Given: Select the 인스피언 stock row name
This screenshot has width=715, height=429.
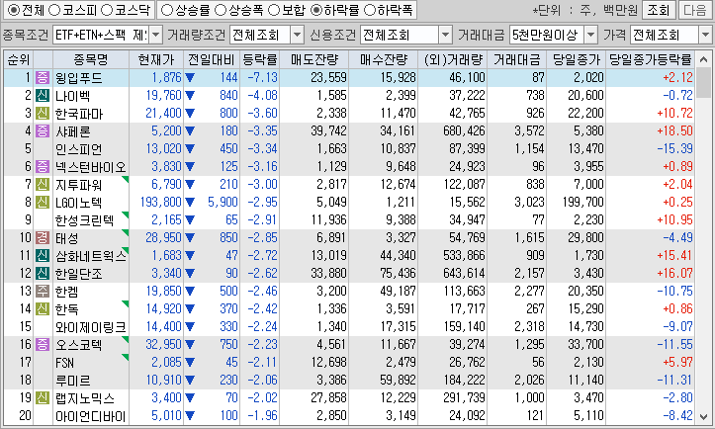Looking at the screenshot, I should coord(78,149).
